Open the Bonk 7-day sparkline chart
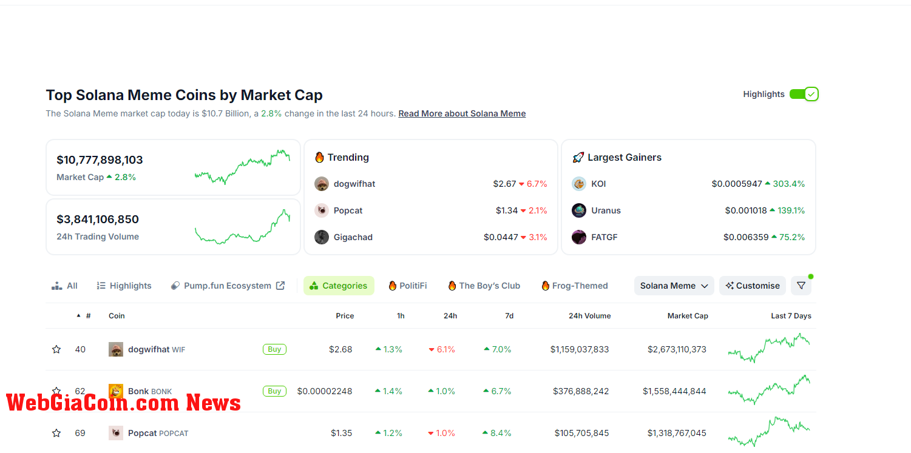The width and height of the screenshot is (911, 453). 769,389
